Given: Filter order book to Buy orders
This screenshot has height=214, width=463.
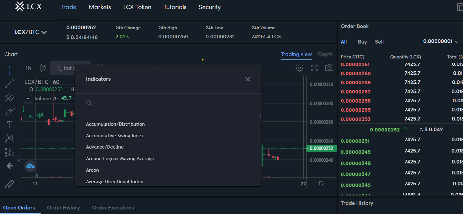Looking at the screenshot, I should pyautogui.click(x=362, y=42).
